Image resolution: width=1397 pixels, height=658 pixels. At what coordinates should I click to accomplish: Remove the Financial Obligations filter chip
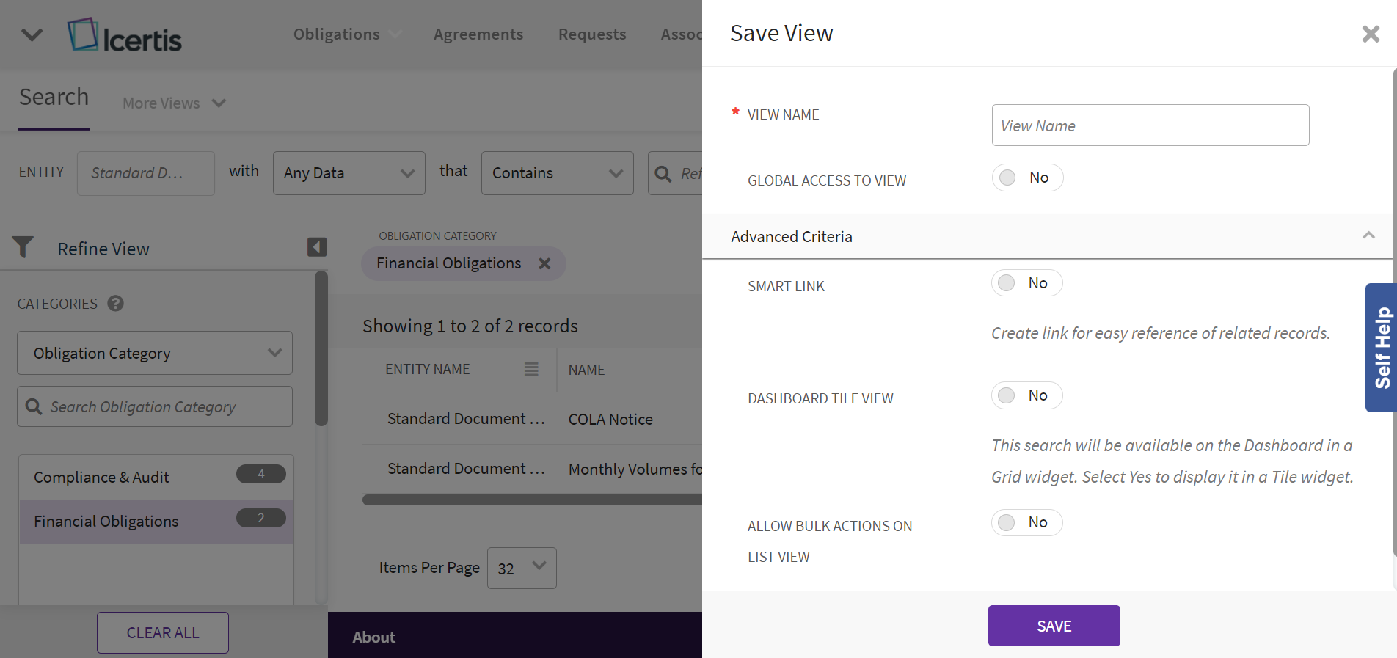tap(544, 263)
